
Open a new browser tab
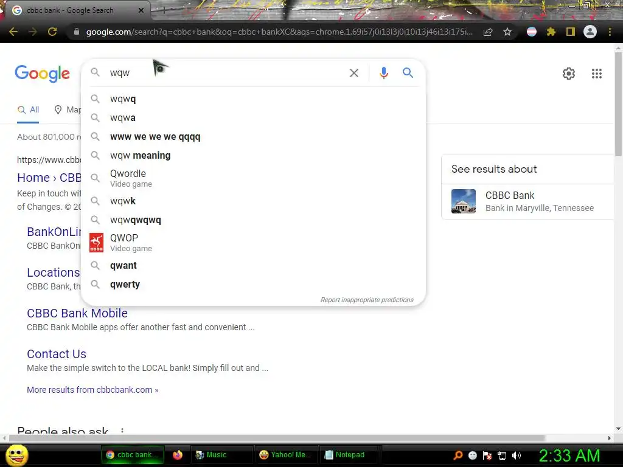163,10
